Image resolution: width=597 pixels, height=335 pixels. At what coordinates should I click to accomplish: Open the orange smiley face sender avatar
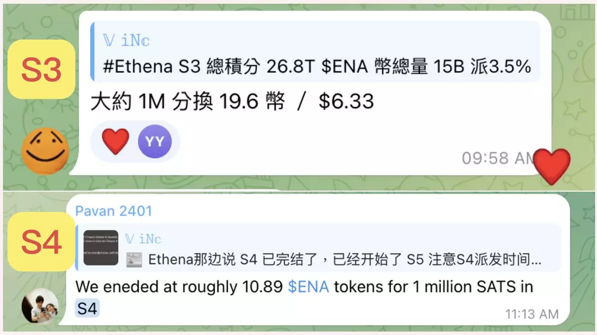(45, 151)
